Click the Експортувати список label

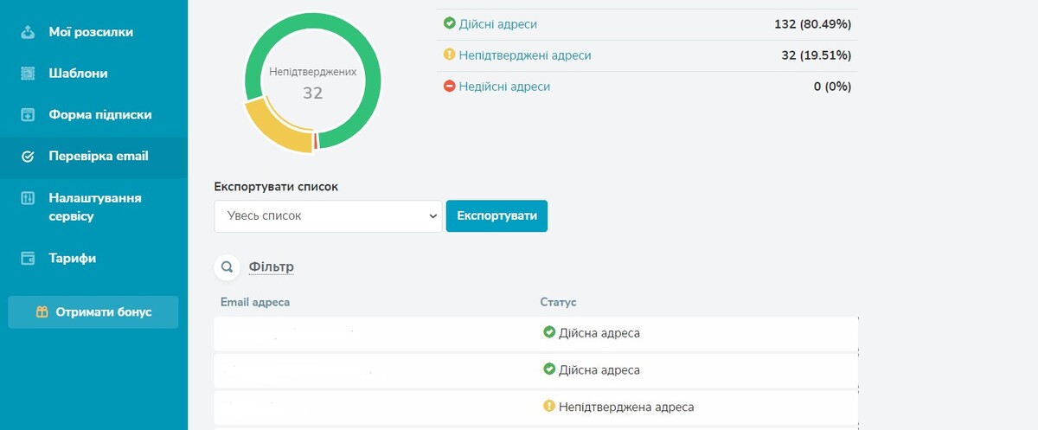pos(276,186)
